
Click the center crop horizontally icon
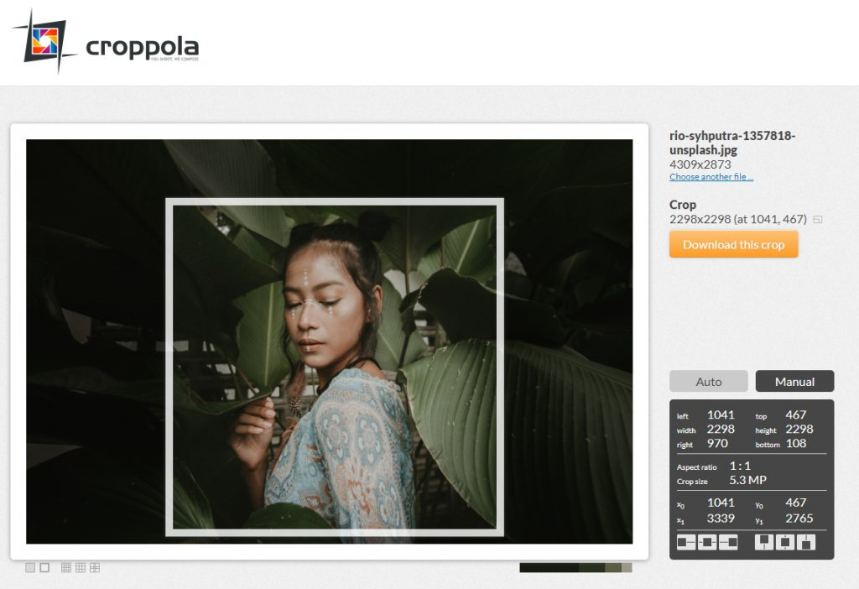(707, 542)
